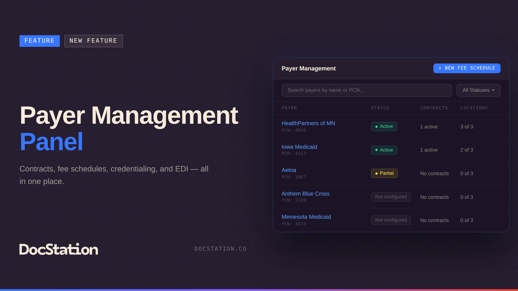Click '2 of 3' locations value
Screen dimensions: 518x291
tap(467, 150)
